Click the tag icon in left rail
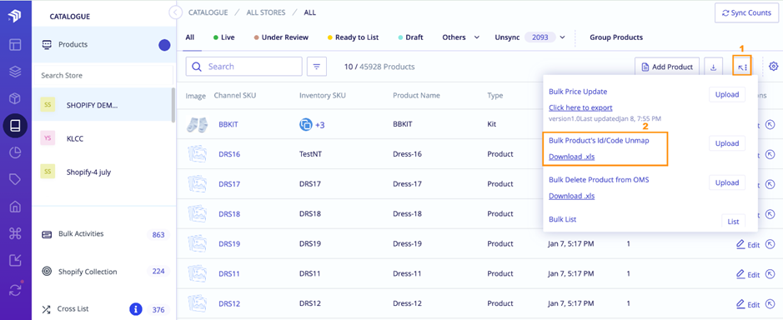The width and height of the screenshot is (783, 320). point(15,180)
